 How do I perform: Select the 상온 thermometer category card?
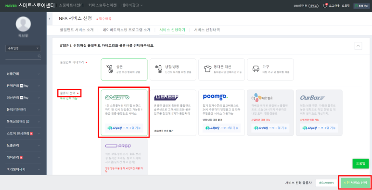click(x=124, y=69)
